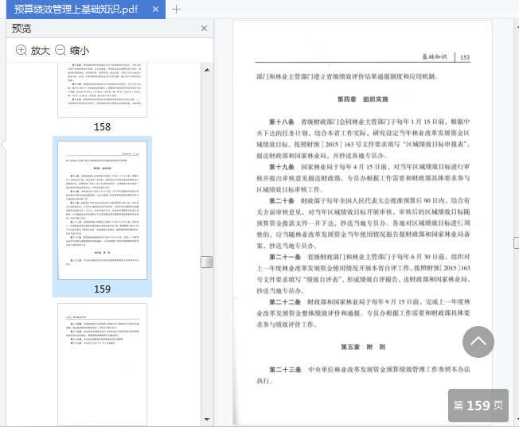Open a new tab with plus icon
This screenshot has width=519, height=427.
[176, 10]
